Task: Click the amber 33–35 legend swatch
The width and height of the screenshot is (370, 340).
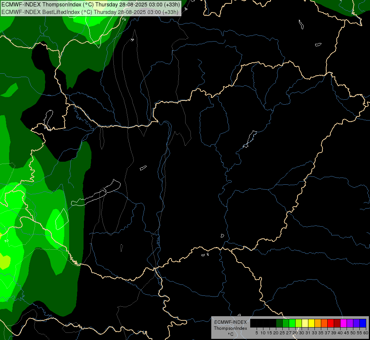Action: pos(318,323)
